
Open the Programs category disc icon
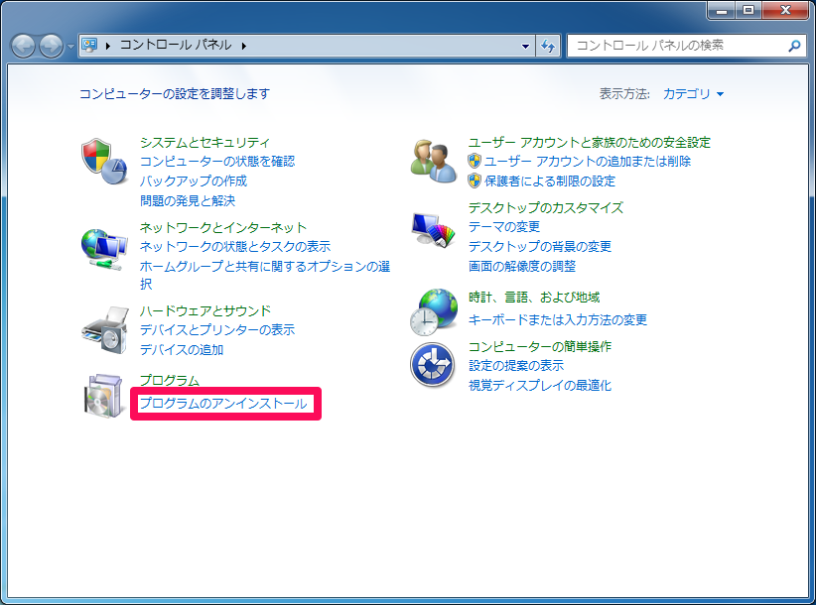[104, 396]
